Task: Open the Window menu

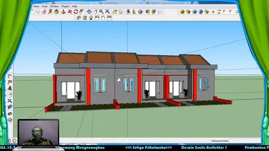Action: point(54,6)
